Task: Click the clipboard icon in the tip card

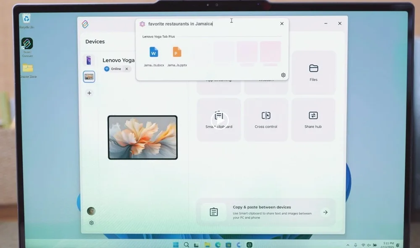Action: point(214,212)
